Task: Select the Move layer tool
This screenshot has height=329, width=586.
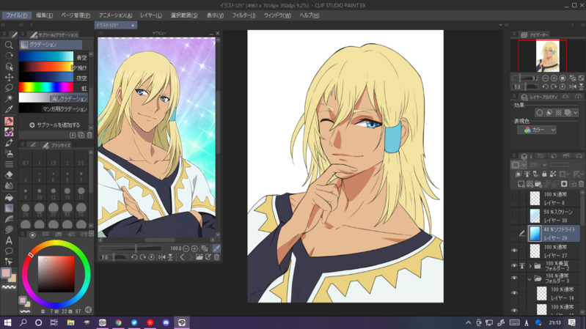Action: click(9, 77)
